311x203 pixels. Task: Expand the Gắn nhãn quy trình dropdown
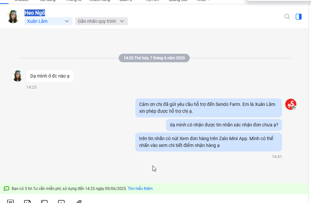click(101, 21)
